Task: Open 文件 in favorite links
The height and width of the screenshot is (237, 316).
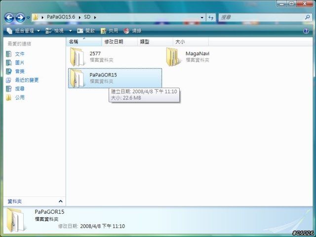Action: [20, 54]
